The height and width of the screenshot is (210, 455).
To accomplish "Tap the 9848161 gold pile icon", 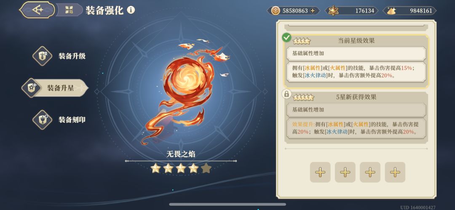I will (x=390, y=11).
